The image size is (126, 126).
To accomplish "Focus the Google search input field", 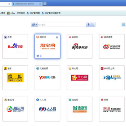I will 62,24.
